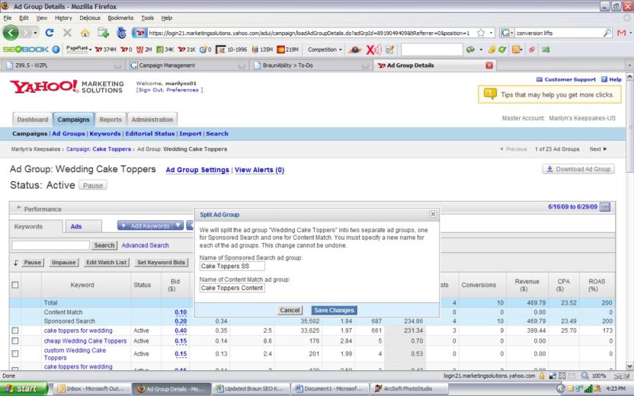The image size is (634, 396).
Task: Open the Advanced Search link
Action: click(x=145, y=245)
